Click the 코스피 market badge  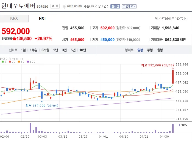[x=55, y=6]
